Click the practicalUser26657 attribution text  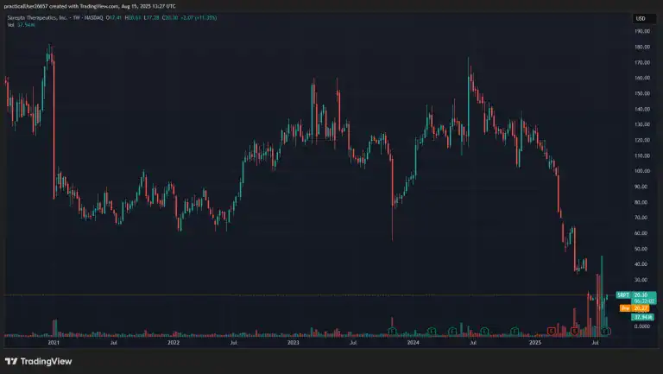pos(30,5)
